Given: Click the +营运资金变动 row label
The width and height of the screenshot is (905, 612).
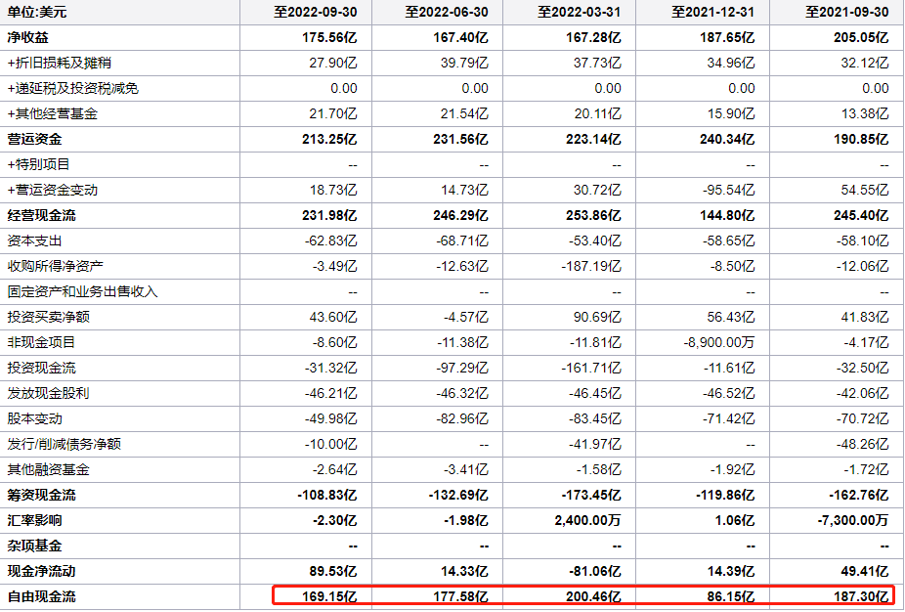Looking at the screenshot, I should point(53,190).
